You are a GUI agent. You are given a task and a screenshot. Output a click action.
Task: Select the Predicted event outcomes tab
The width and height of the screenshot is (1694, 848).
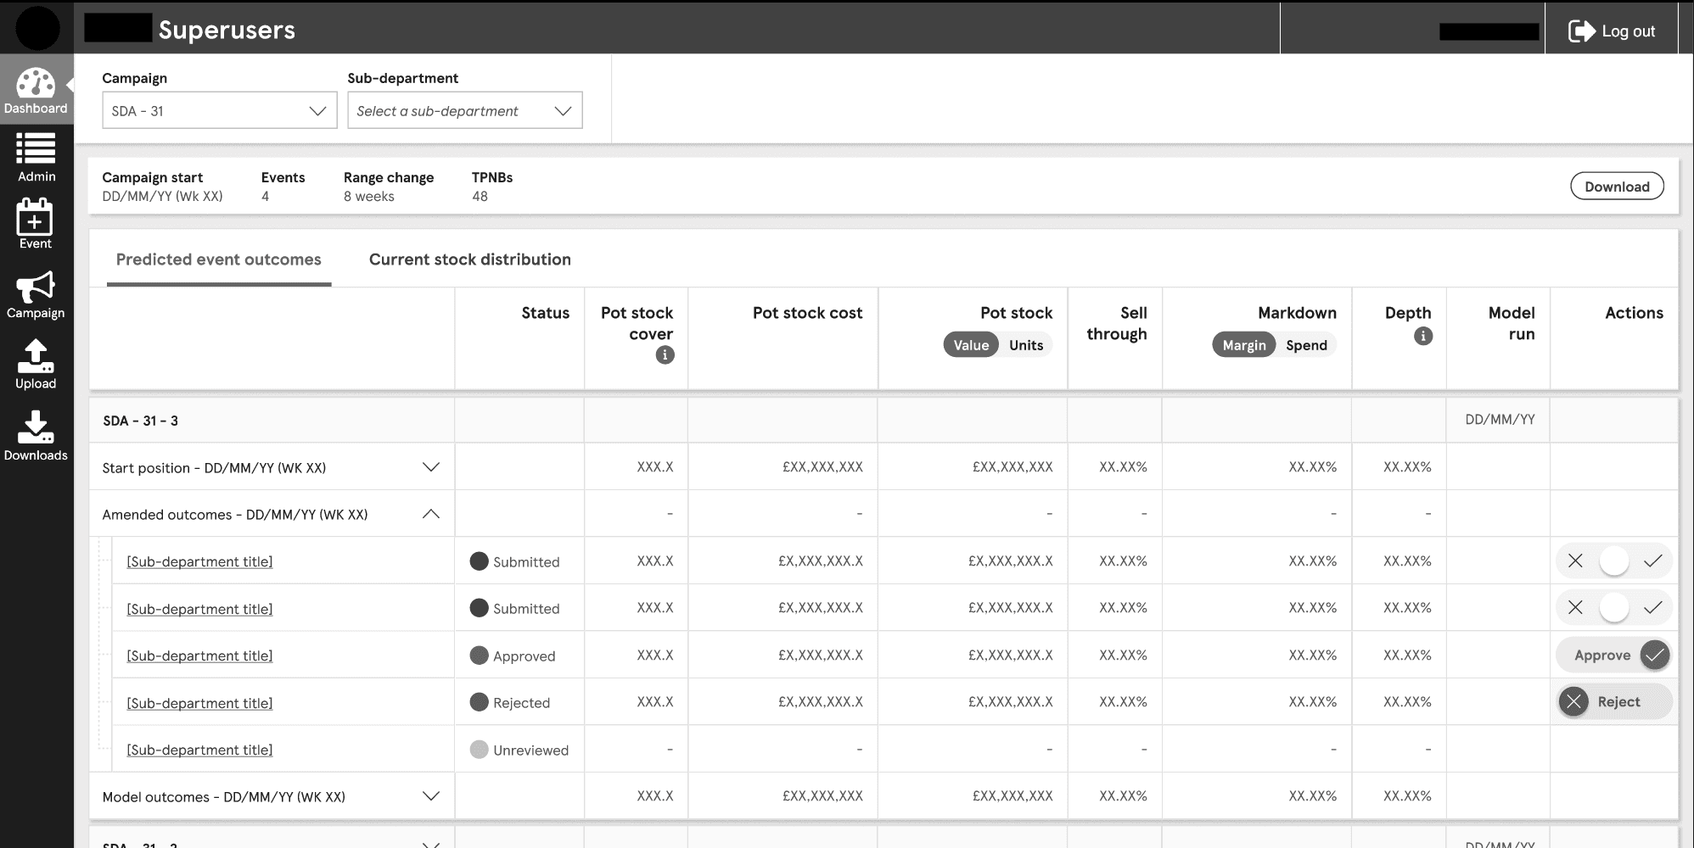coord(219,259)
